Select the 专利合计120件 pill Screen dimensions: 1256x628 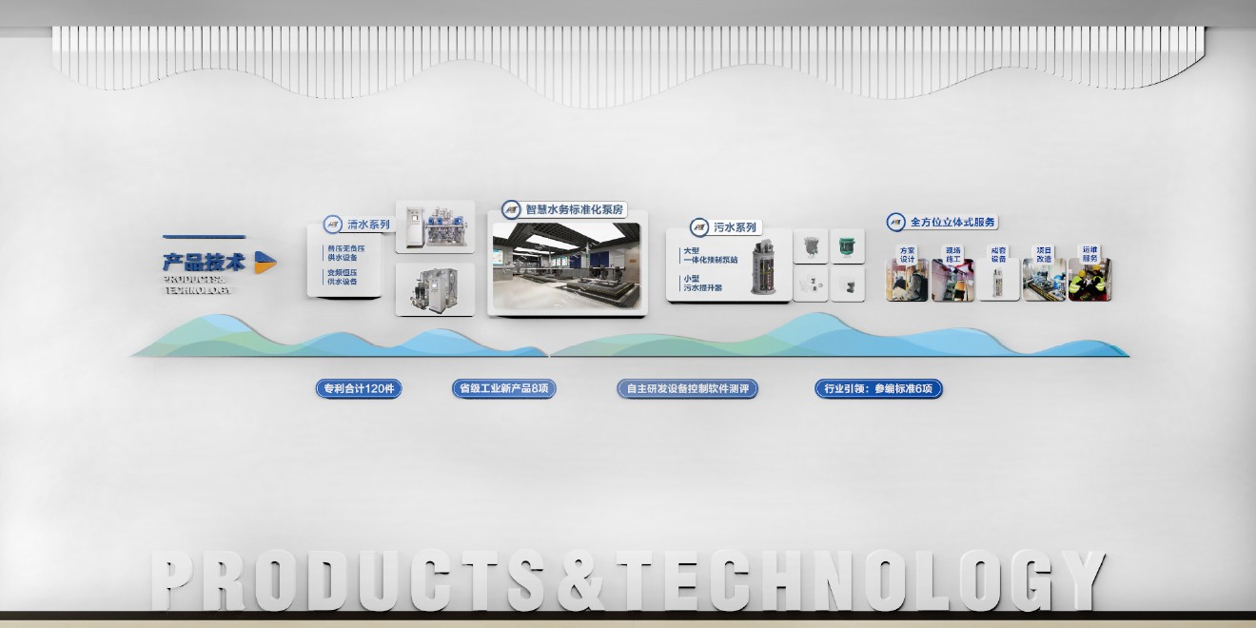(358, 388)
